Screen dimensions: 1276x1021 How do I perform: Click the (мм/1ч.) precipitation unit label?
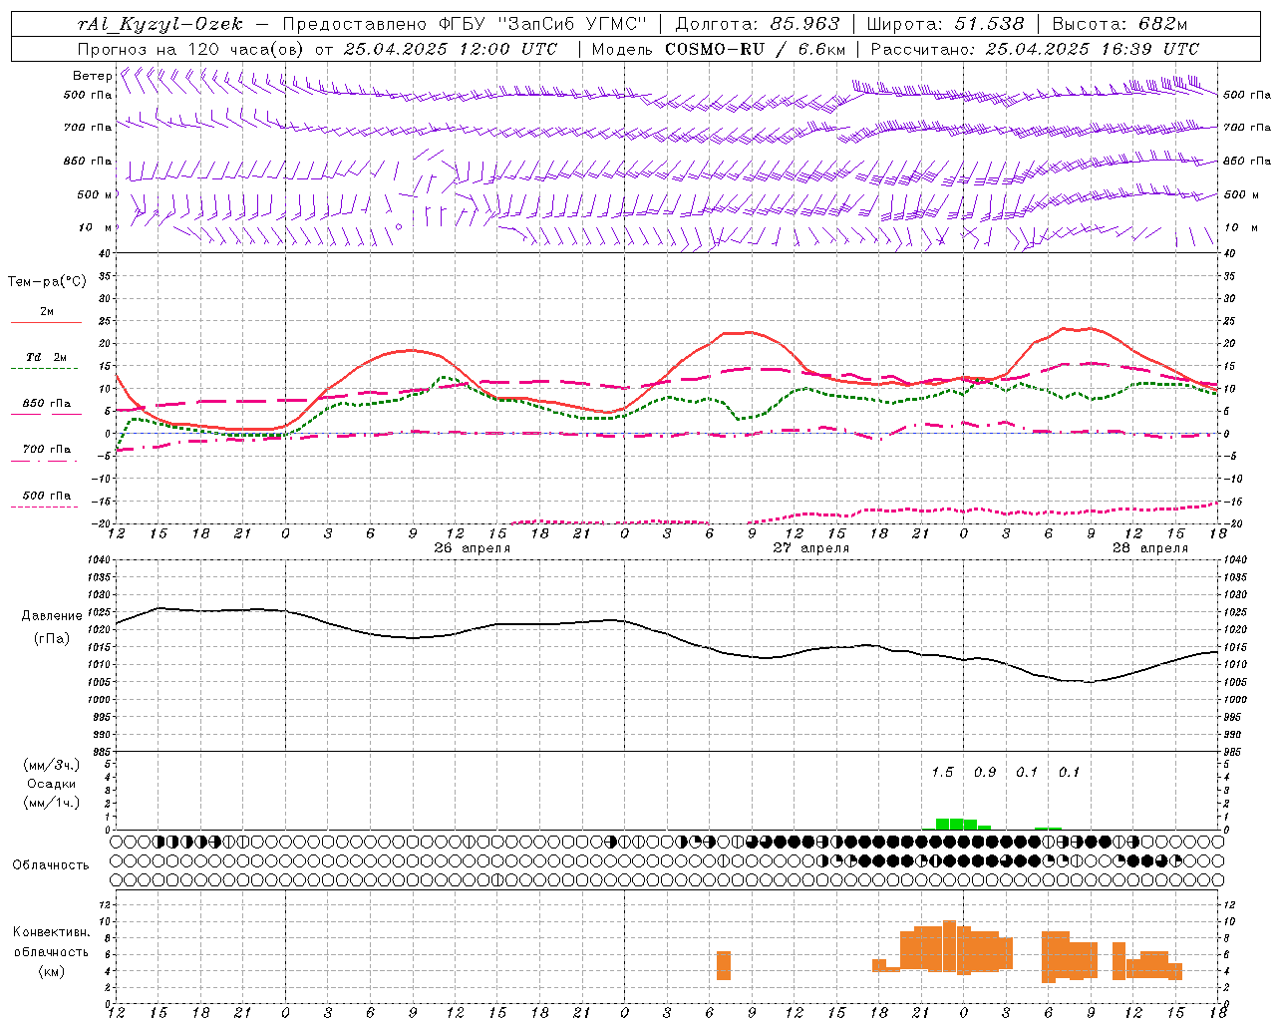tap(51, 803)
